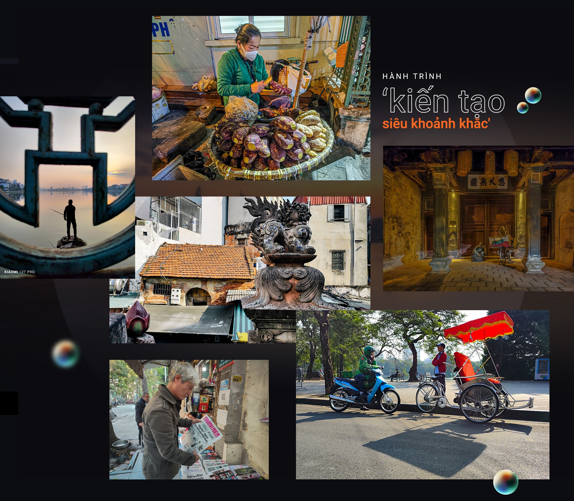
Task: Click the Xiaomi 12T Pro watermark
Action: tap(19, 272)
